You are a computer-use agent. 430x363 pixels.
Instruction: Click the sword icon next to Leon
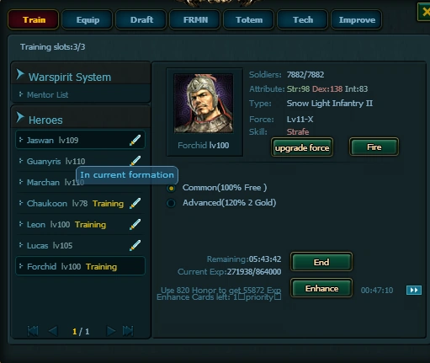click(x=135, y=224)
